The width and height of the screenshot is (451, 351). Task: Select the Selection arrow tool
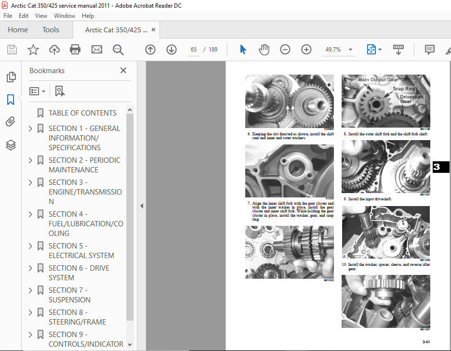point(243,50)
